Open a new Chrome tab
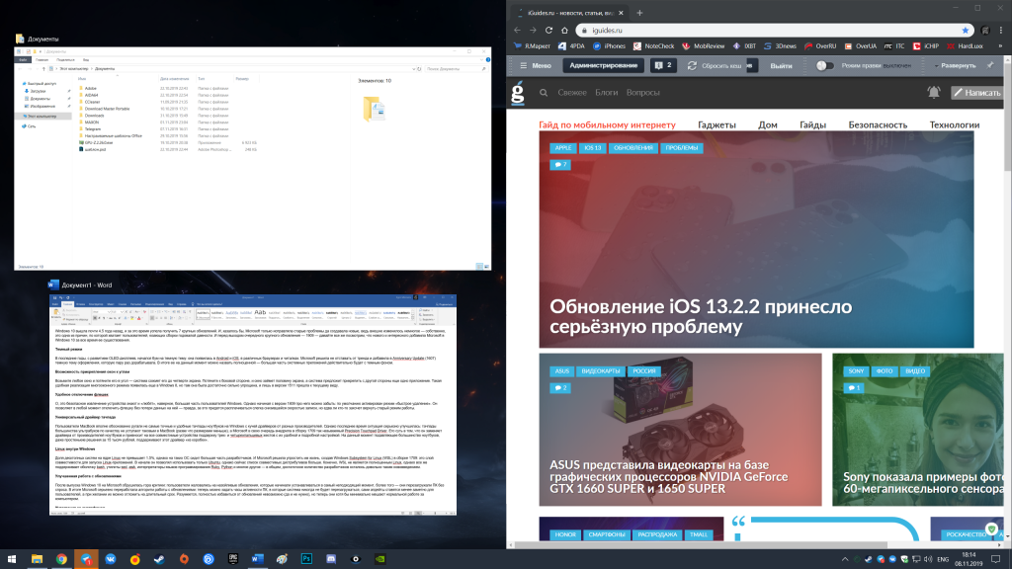Viewport: 1012px width, 569px height. pos(639,13)
